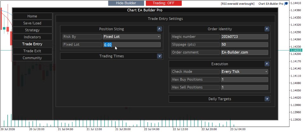The width and height of the screenshot is (305, 132).
Task: Switch to the Strategy tab
Action: pos(32,30)
